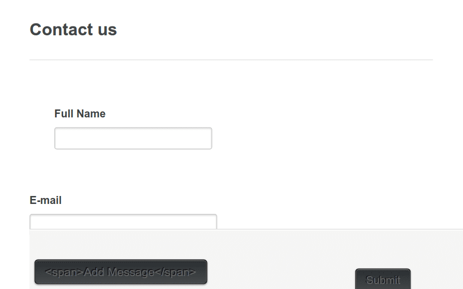The image size is (463, 289).
Task: Activate the dark Submit button
Action: [x=383, y=279]
